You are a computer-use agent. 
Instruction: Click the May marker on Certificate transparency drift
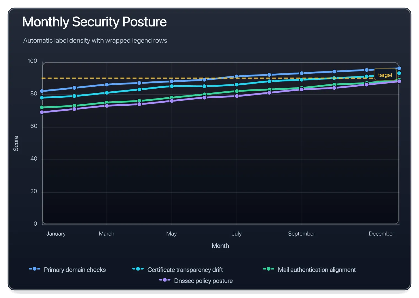point(172,86)
